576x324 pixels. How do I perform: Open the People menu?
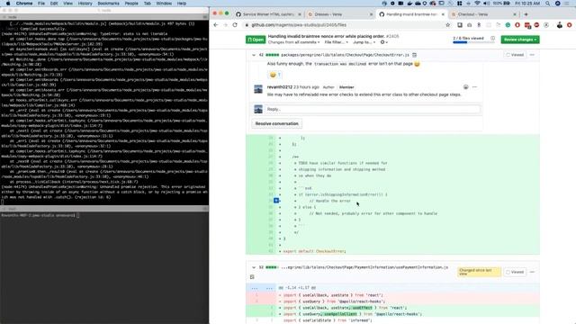[131, 4]
